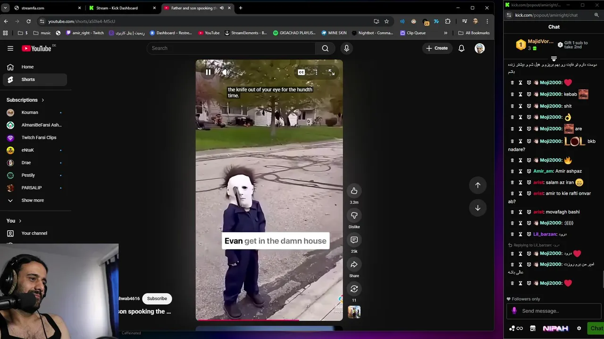Show more subscriptions
The image size is (604, 339).
tap(35, 200)
